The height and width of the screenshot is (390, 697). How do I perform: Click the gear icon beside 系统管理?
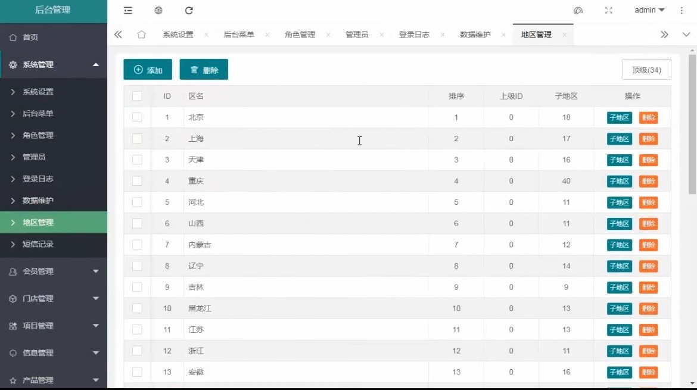point(13,65)
